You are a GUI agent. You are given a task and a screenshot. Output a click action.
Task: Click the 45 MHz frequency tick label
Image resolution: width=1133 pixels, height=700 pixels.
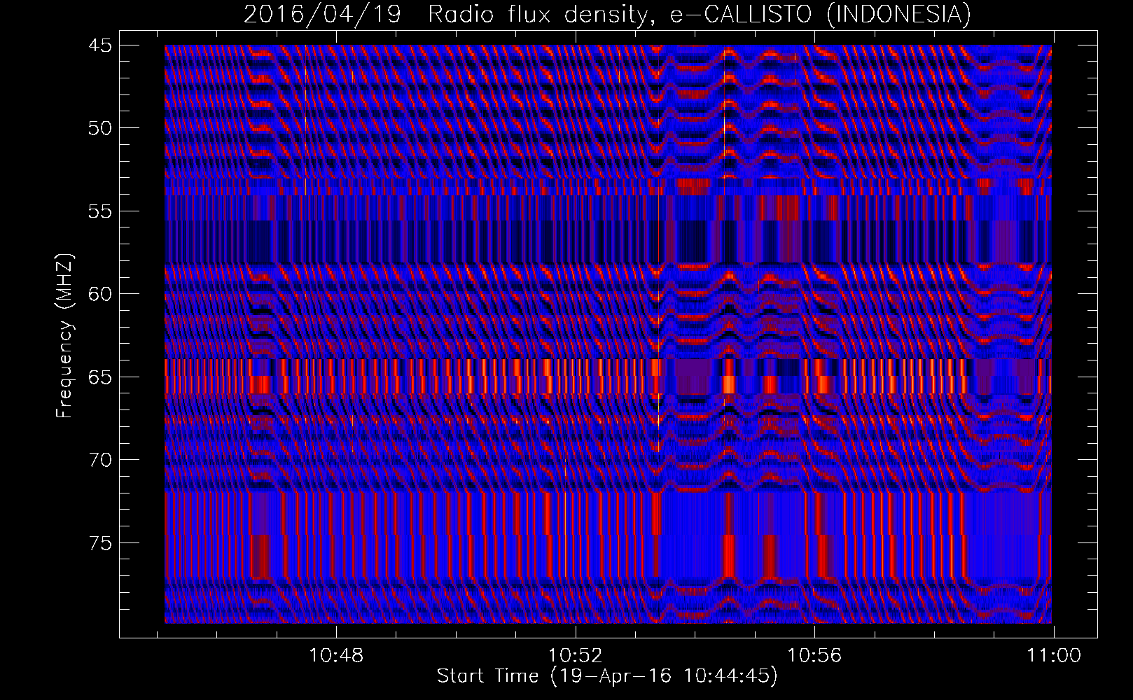click(x=99, y=45)
